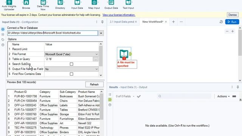
Task: Select the Input Data tool in palette
Action: click(x=77, y=5)
